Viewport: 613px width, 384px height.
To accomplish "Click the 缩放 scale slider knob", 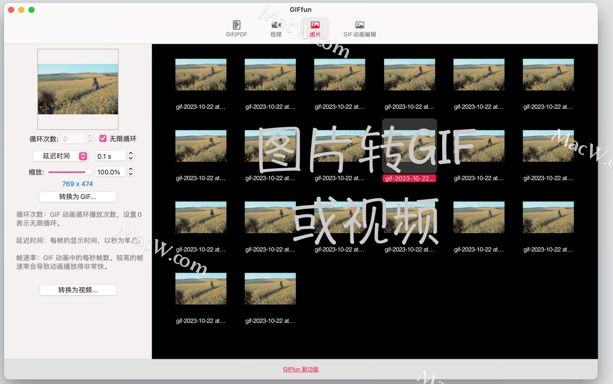I will coord(88,172).
